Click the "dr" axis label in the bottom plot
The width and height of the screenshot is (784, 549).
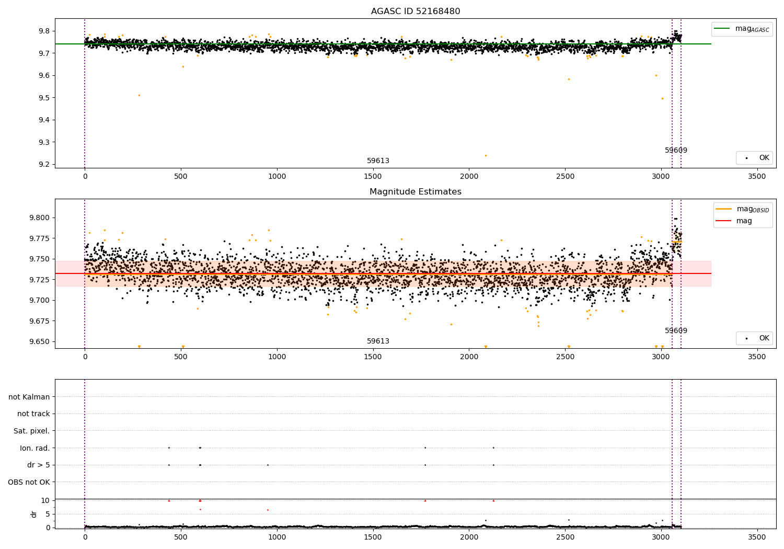(x=34, y=514)
